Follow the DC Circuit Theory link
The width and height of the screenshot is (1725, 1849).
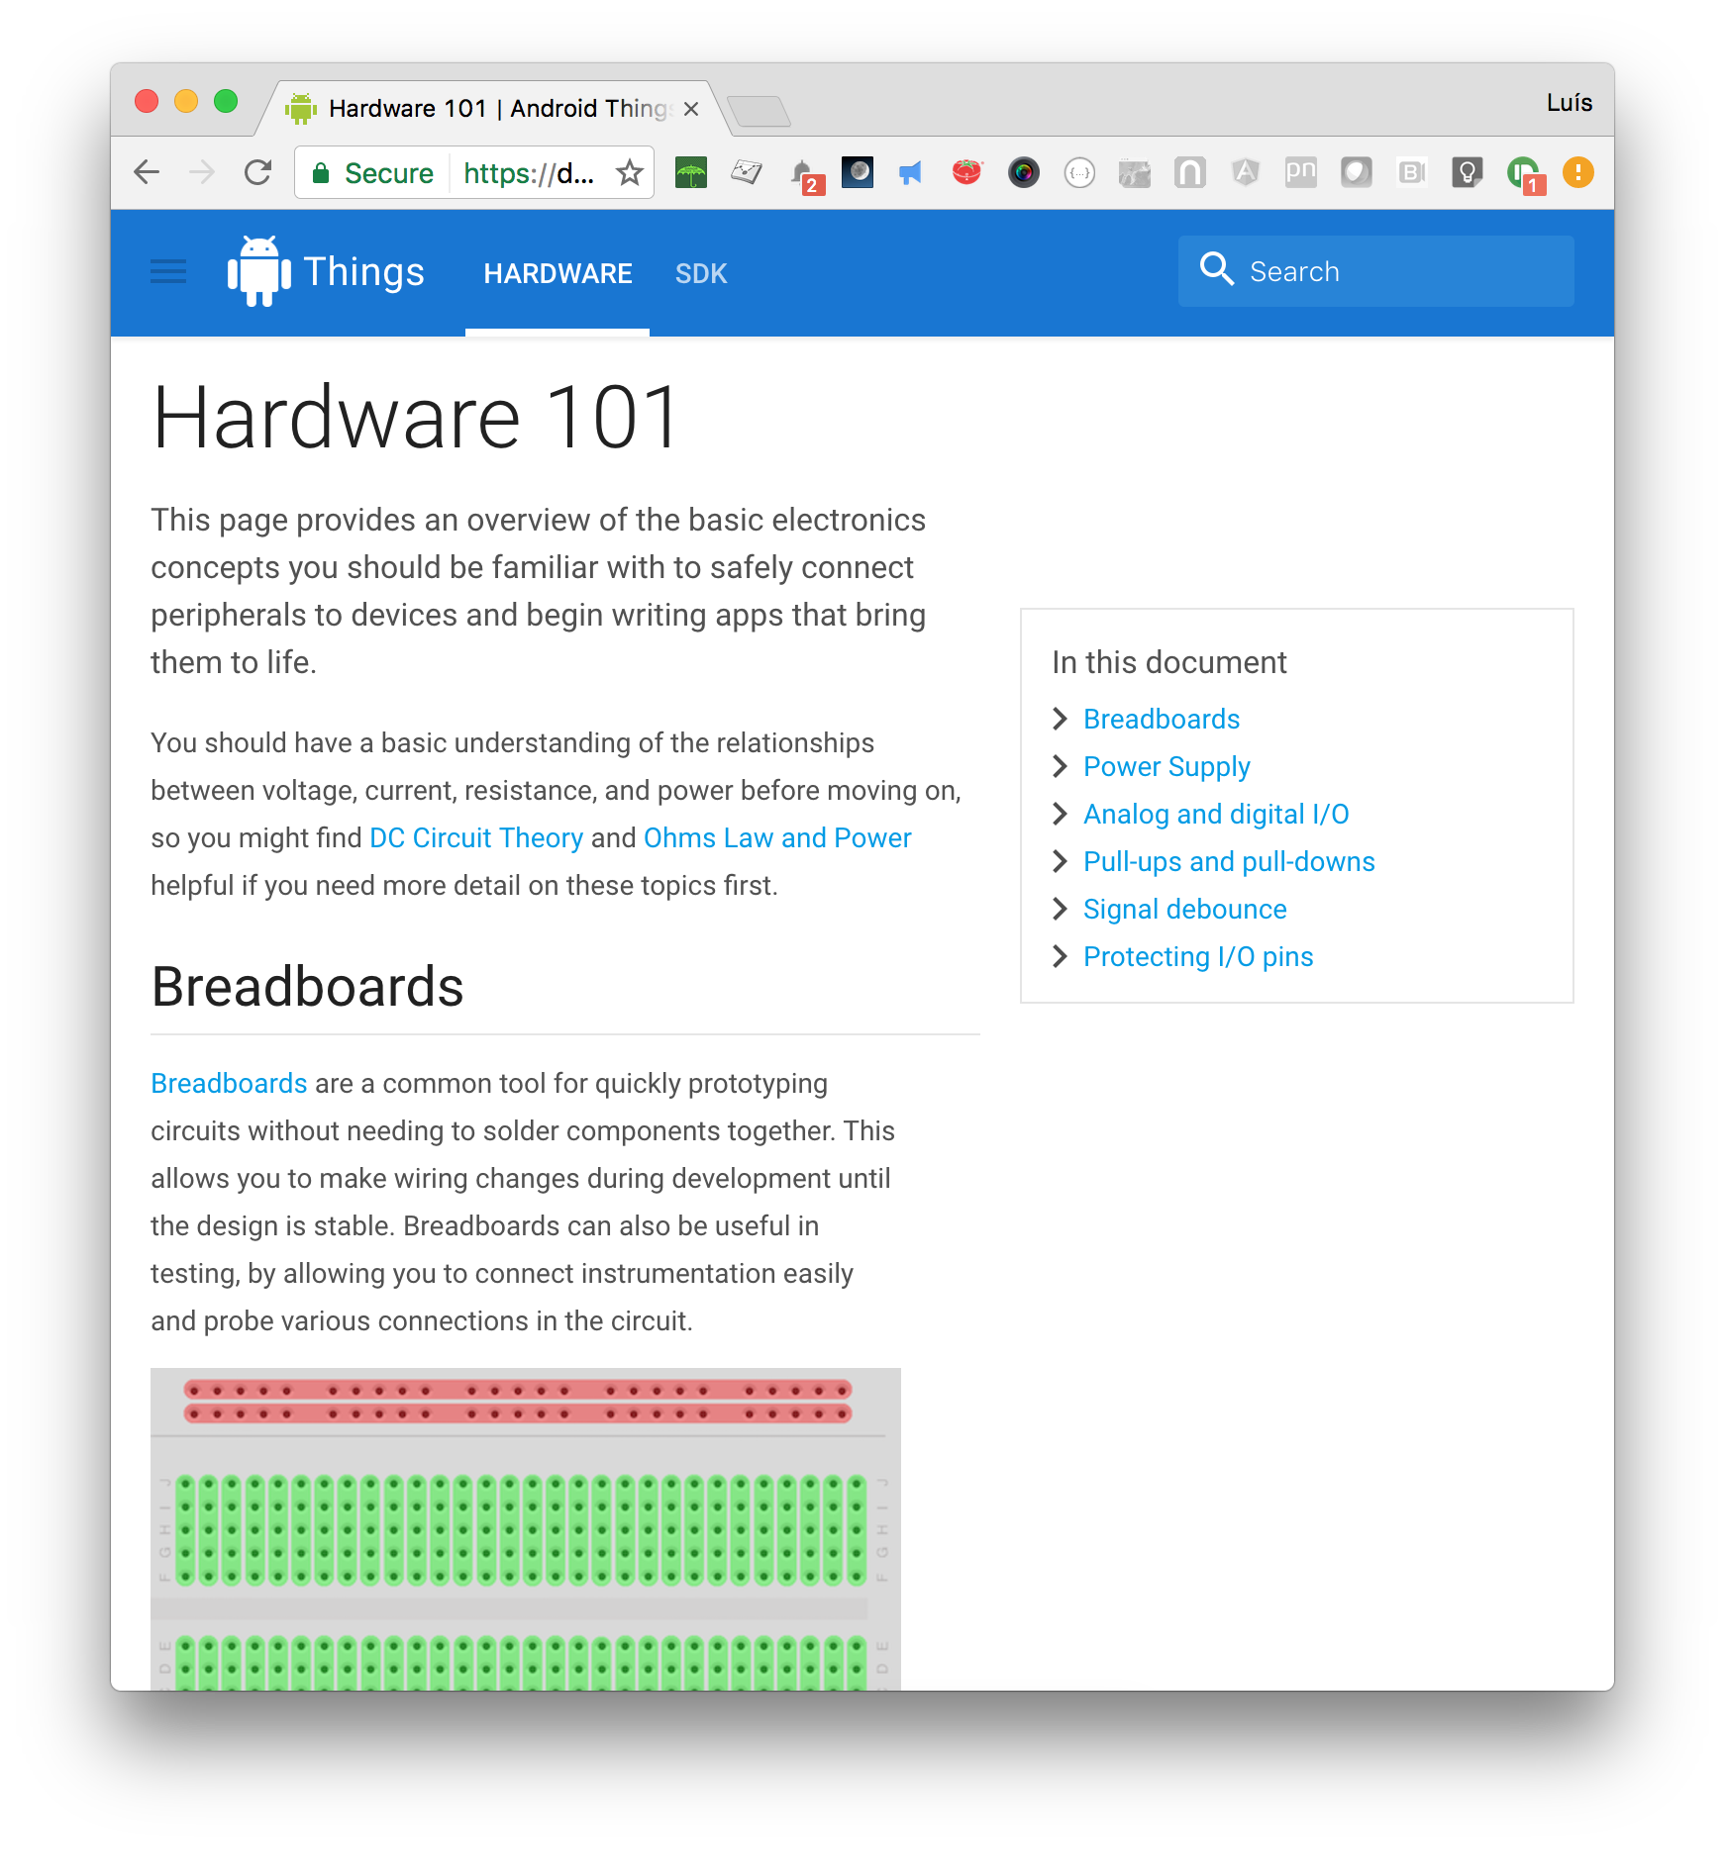(475, 837)
